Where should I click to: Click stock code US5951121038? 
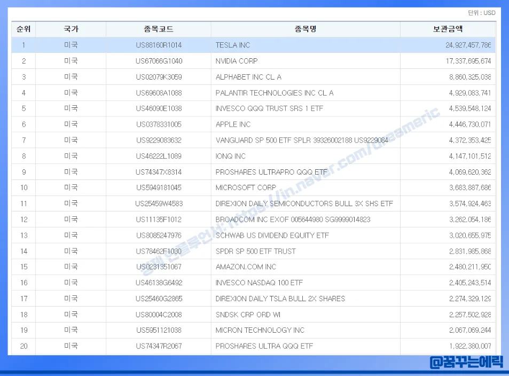[x=159, y=330]
